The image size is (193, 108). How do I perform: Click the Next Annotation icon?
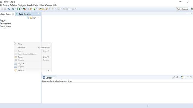coord(53,9)
